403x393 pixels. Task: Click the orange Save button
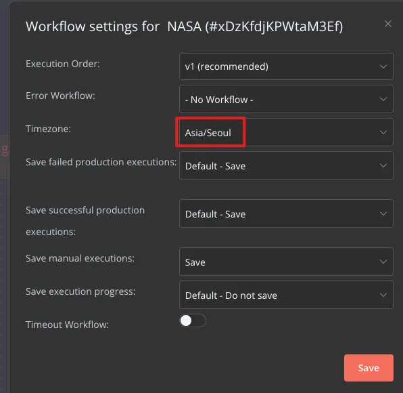[369, 368]
